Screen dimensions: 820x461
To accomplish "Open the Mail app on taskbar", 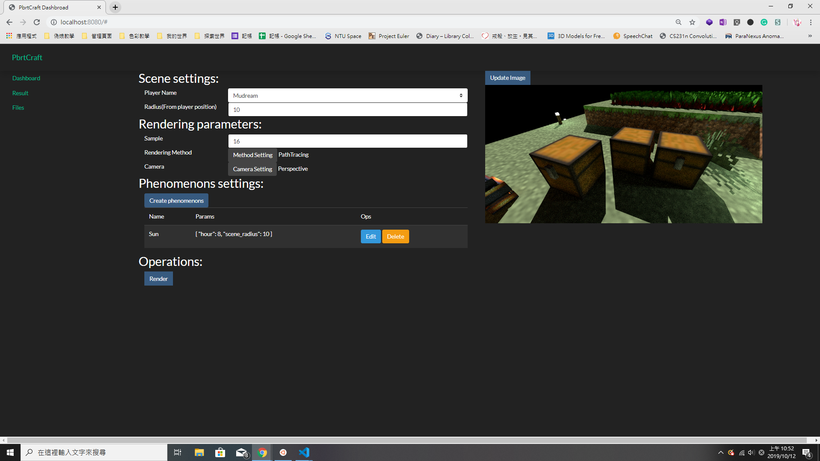I will (x=241, y=452).
